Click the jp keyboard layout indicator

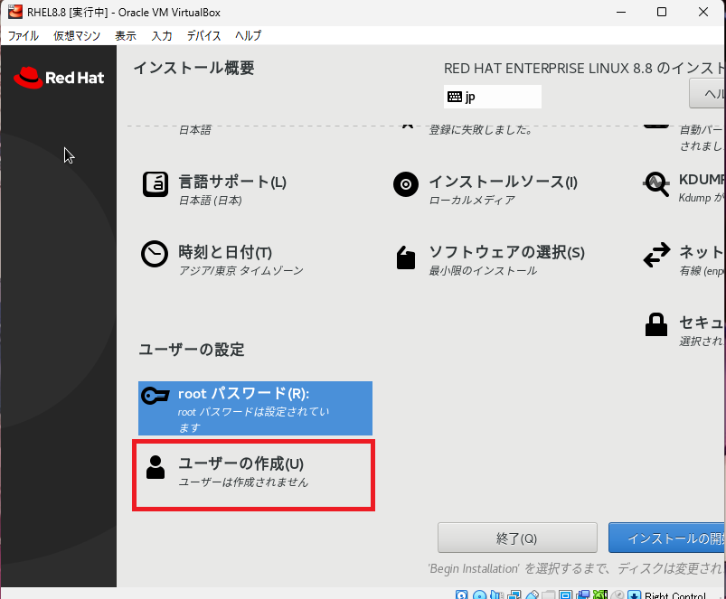[x=492, y=97]
